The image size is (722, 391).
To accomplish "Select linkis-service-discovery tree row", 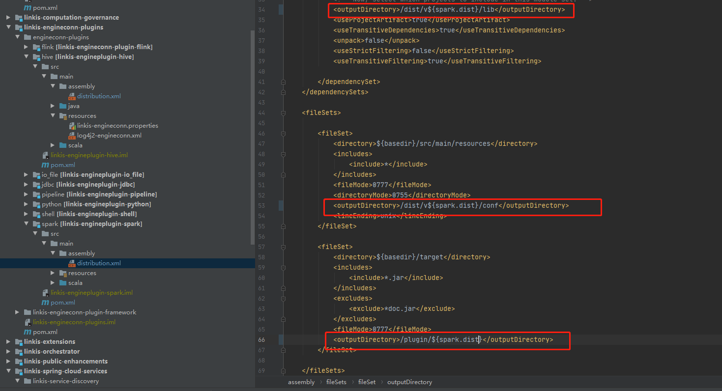I will (127, 381).
